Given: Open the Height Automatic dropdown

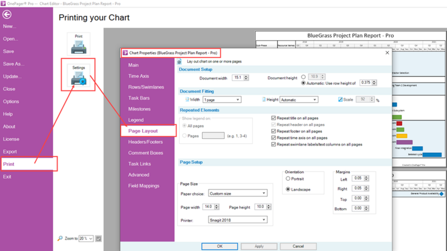Looking at the screenshot, I should click(x=299, y=100).
